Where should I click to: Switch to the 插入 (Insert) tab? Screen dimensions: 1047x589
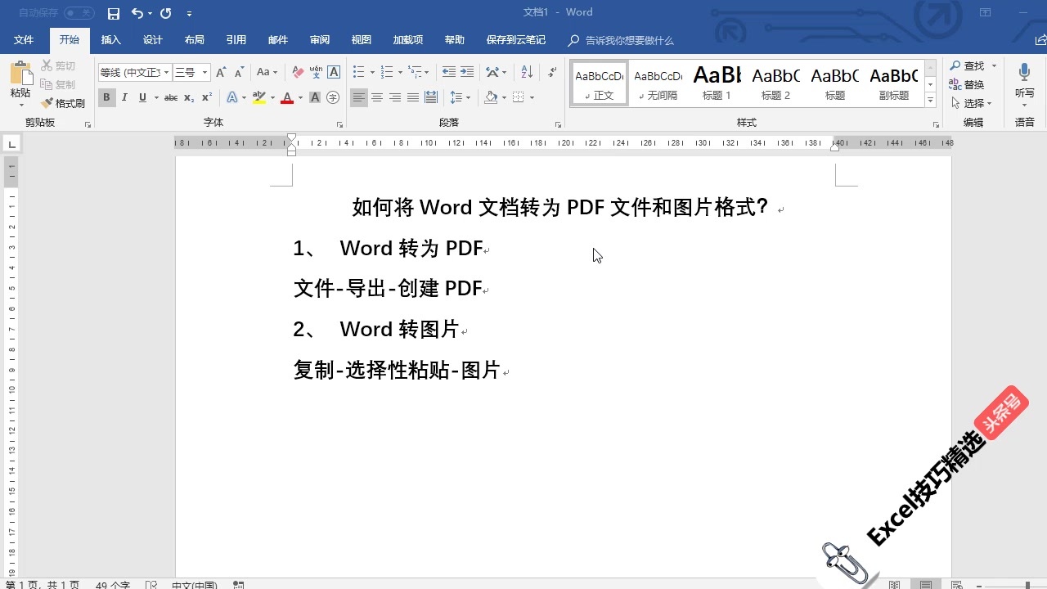(x=110, y=40)
